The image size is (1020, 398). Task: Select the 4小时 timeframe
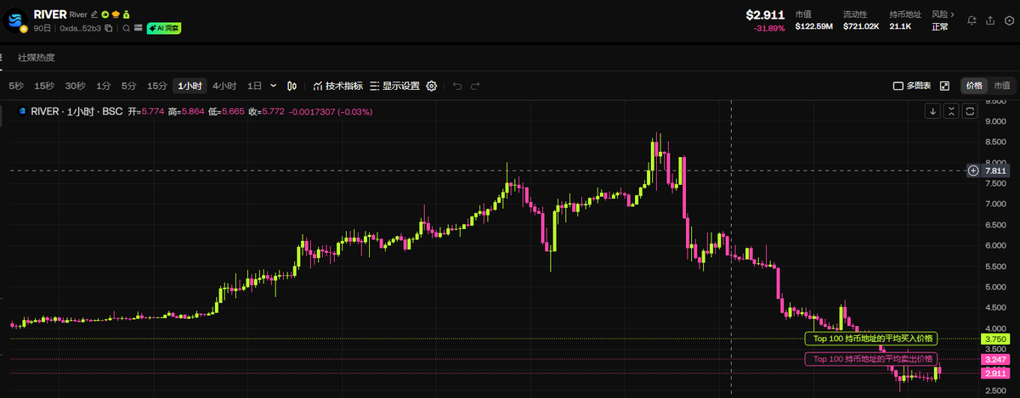(224, 86)
